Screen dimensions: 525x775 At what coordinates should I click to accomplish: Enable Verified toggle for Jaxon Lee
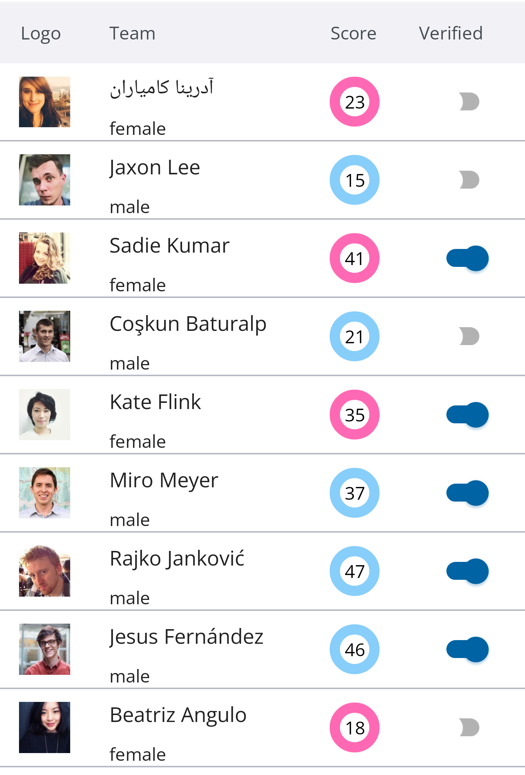[x=469, y=180]
